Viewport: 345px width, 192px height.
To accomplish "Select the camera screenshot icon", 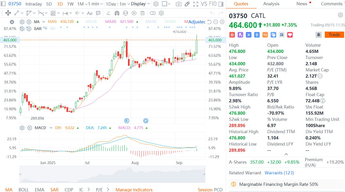I will [x=179, y=4].
